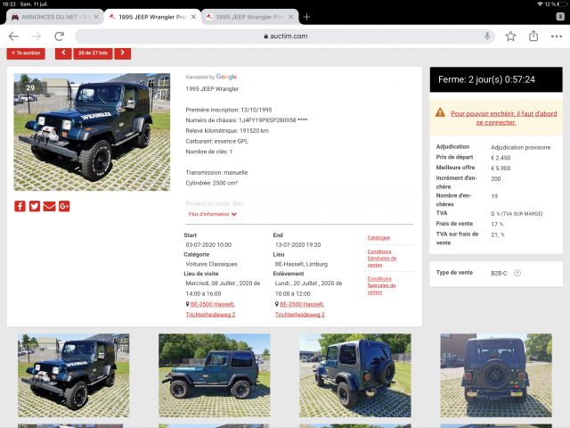This screenshot has width=570, height=428.
Task: Go back to previous page in browser
Action: coord(13,36)
